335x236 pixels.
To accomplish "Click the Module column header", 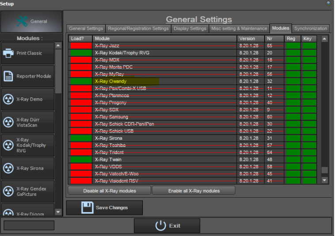I will tap(165, 38).
